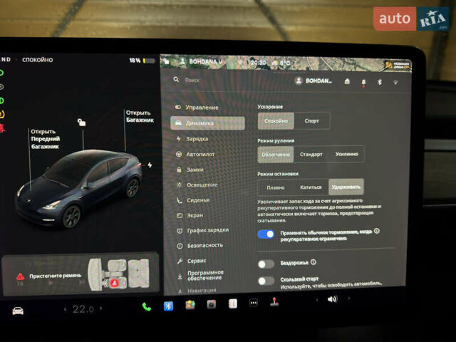Select Плавно stopping mode
This screenshot has height=342, width=456.
[276, 187]
